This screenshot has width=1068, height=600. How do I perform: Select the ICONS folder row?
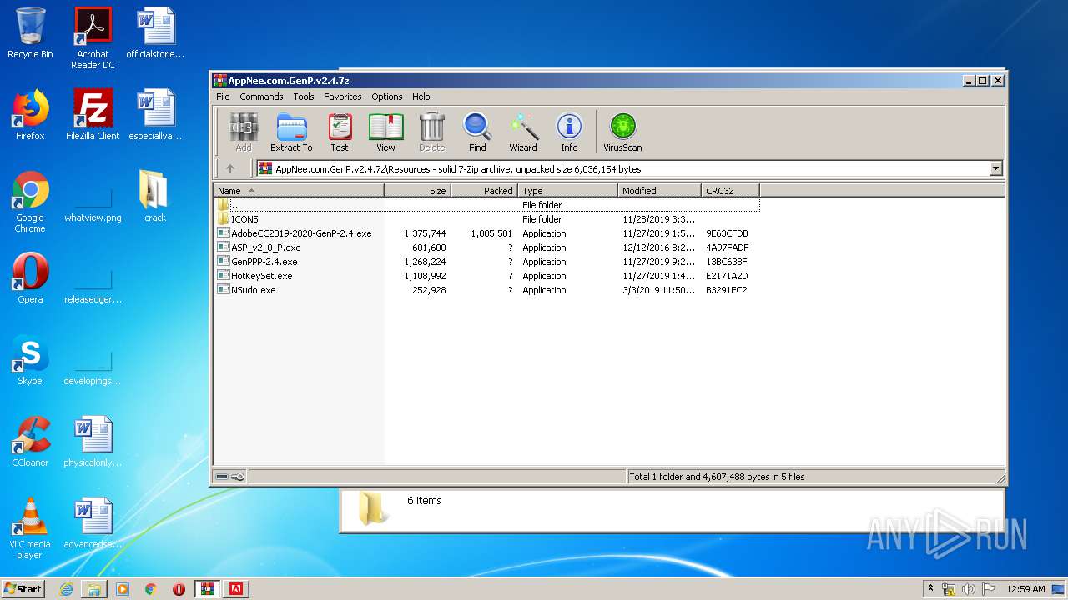tap(486, 219)
